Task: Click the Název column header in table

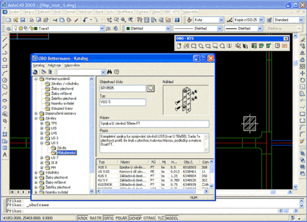Action: (x=125, y=162)
